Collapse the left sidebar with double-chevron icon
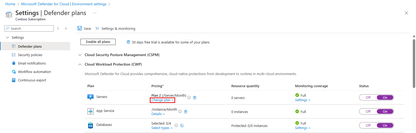Screen dimensions: 416x133 tap(66, 28)
